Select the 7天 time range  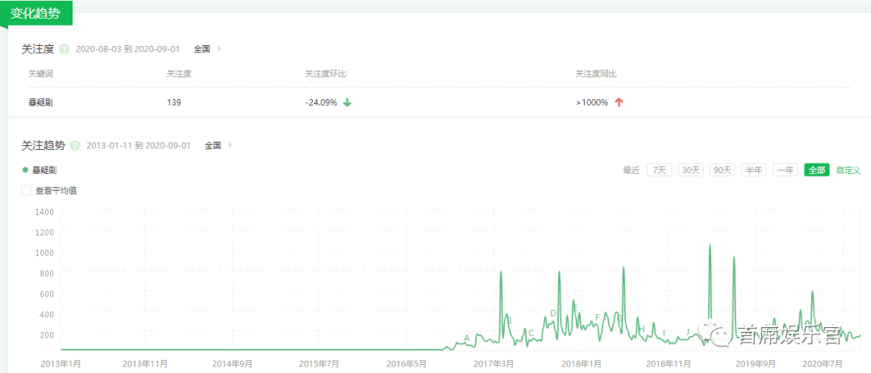659,170
